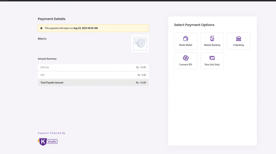Click the Payment Details heading
The width and height of the screenshot is (276, 154).
[52, 19]
